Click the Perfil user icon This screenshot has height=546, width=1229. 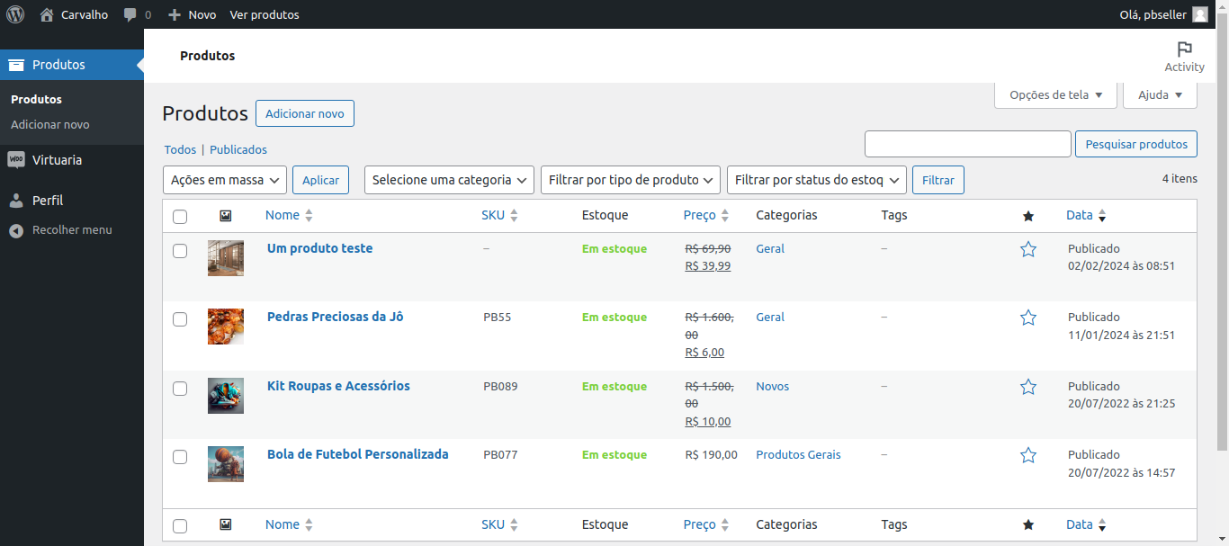[x=16, y=201]
